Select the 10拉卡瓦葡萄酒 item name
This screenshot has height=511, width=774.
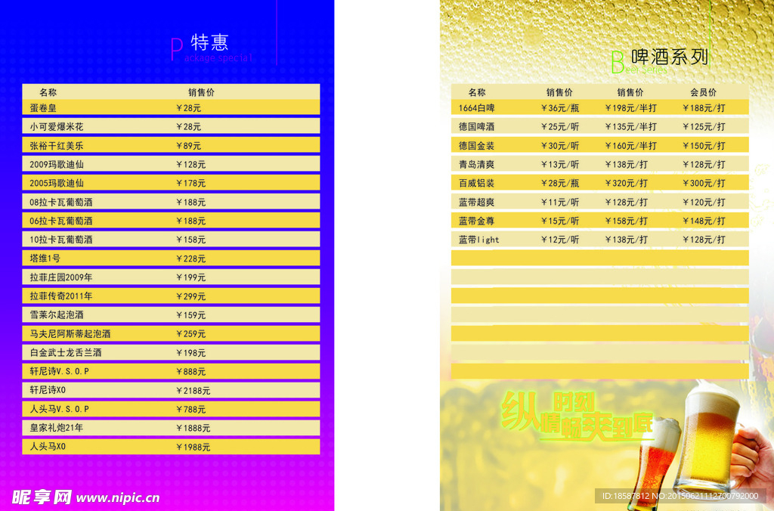[x=60, y=240]
